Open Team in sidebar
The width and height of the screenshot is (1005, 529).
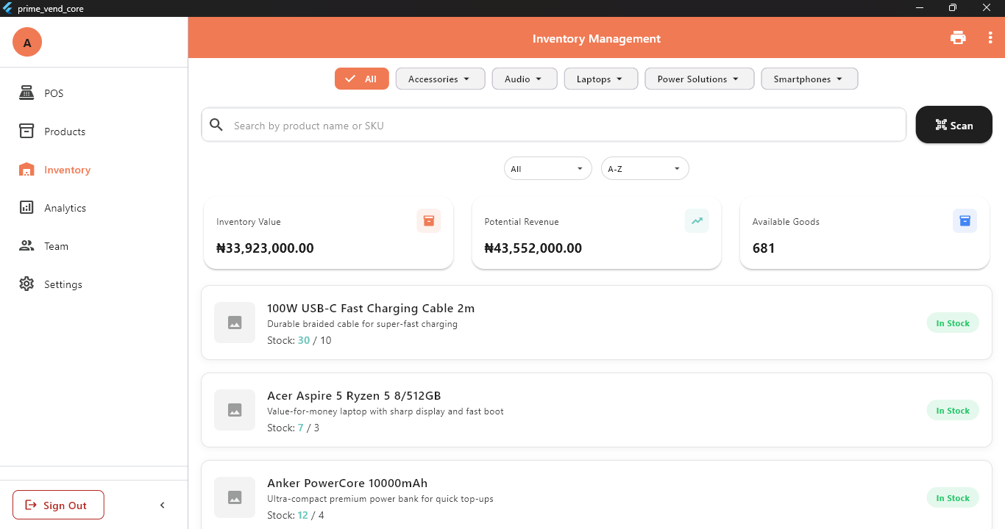coord(93,246)
